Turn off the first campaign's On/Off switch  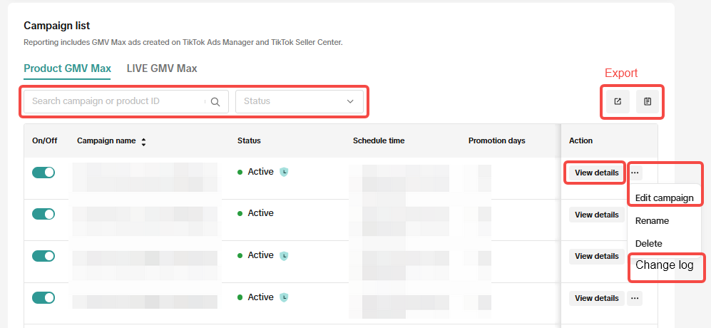44,172
